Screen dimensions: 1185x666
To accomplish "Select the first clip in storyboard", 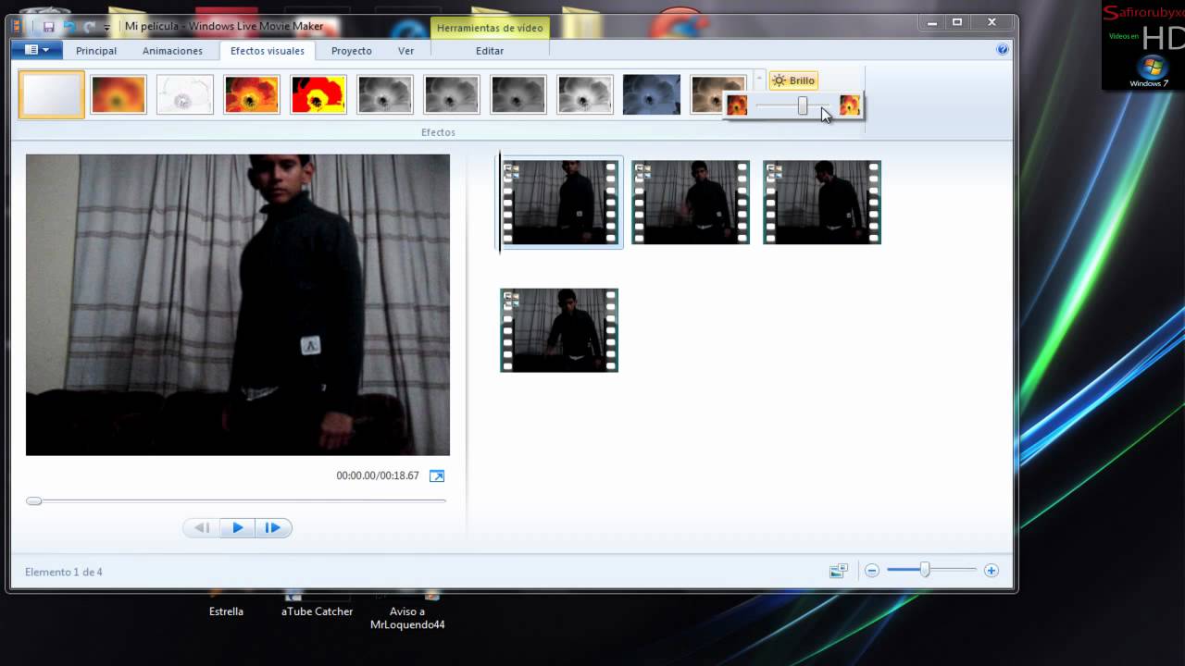I will (x=559, y=203).
